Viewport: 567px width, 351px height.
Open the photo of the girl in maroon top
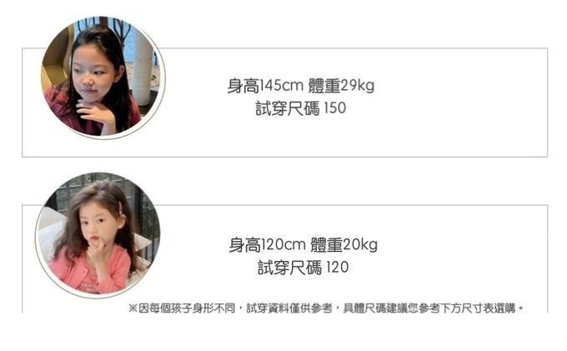pyautogui.click(x=103, y=77)
